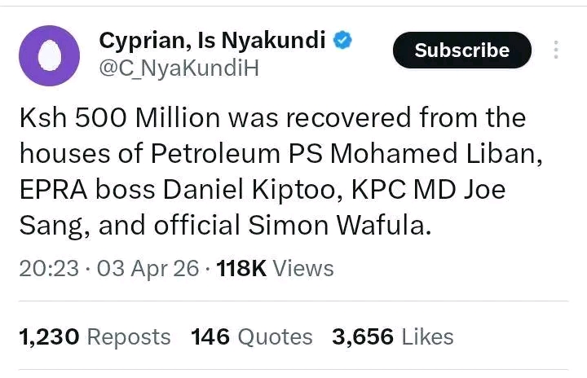View the 118K Views count
The height and width of the screenshot is (378, 587).
click(276, 268)
